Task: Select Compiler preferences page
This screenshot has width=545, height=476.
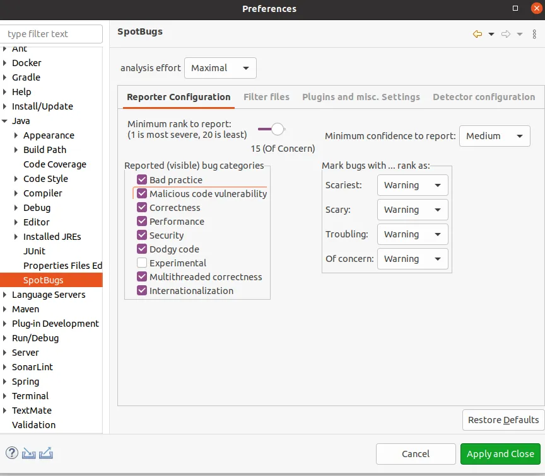Action: coord(43,193)
